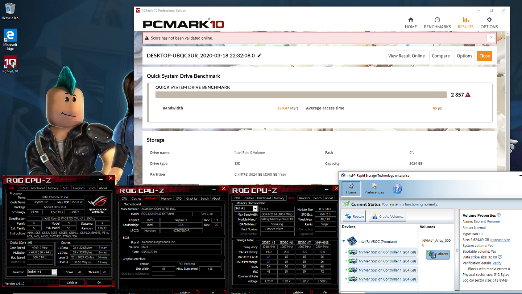522x294 pixels.
Task: Collapse the Intel(R) VROC (Premium) device tree
Action: tap(344, 241)
